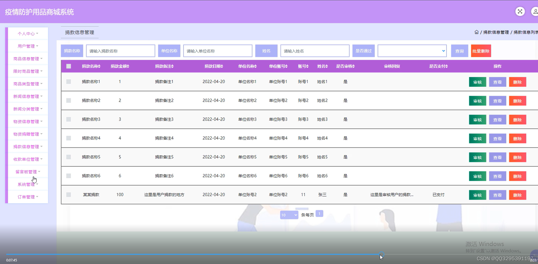The image size is (538, 264).
Task: Check the row checkbox for 捐款名称2
Action: click(x=69, y=100)
